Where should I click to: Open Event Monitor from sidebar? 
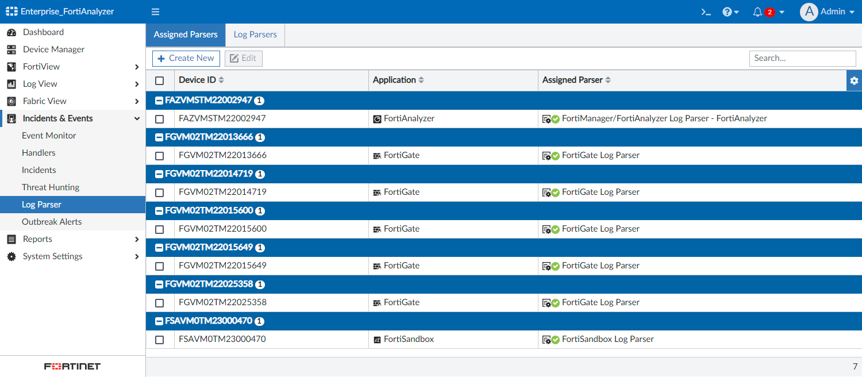(x=49, y=136)
